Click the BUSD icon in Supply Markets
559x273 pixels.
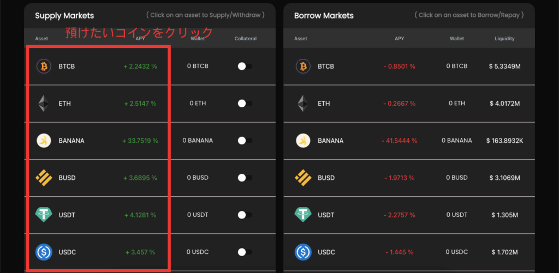coord(43,178)
